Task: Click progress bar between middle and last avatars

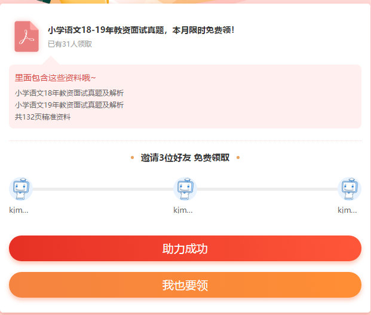Action: tap(267, 189)
